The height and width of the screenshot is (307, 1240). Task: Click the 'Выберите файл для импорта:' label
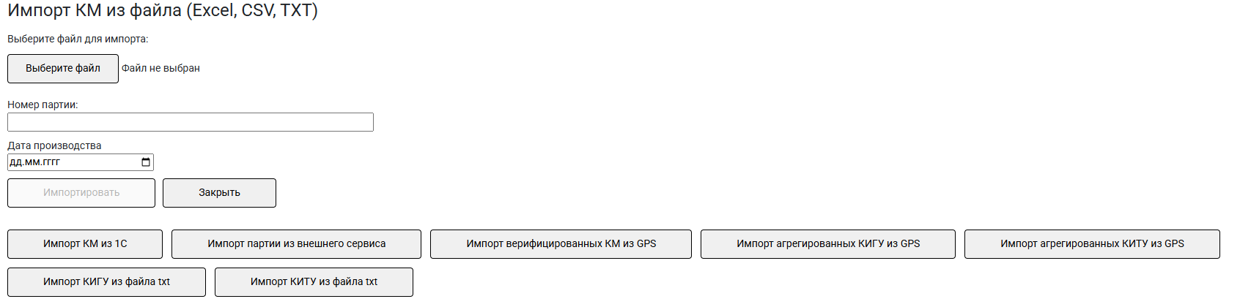(78, 39)
